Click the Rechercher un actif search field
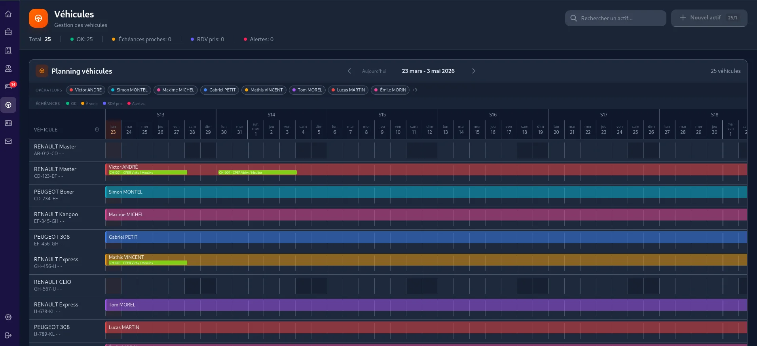The height and width of the screenshot is (346, 757). [x=615, y=18]
